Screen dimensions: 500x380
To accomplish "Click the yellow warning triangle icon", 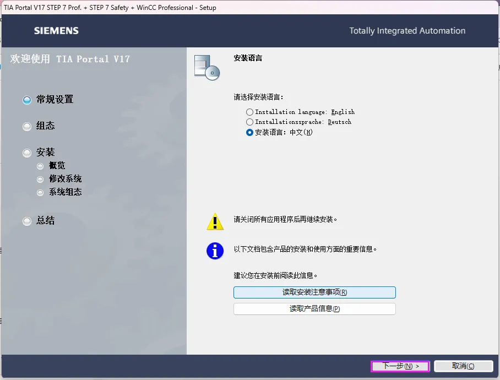I will (215, 221).
